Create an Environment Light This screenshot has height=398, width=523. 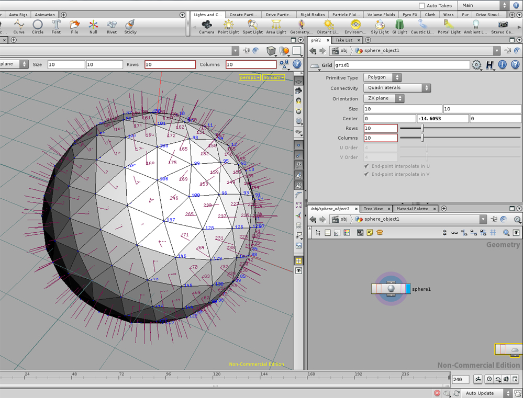click(355, 27)
